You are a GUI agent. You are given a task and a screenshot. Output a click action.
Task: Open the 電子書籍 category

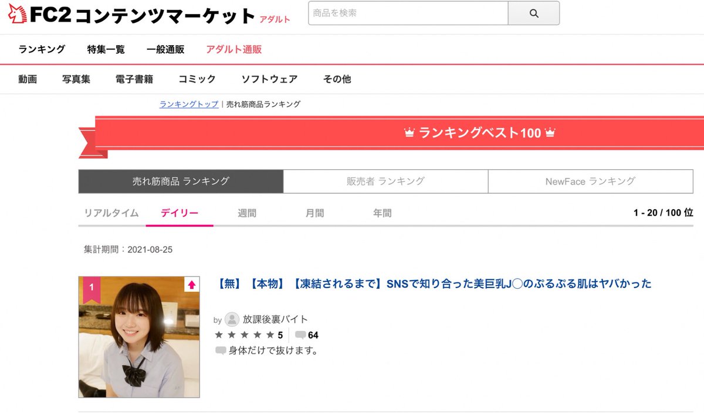pos(134,79)
